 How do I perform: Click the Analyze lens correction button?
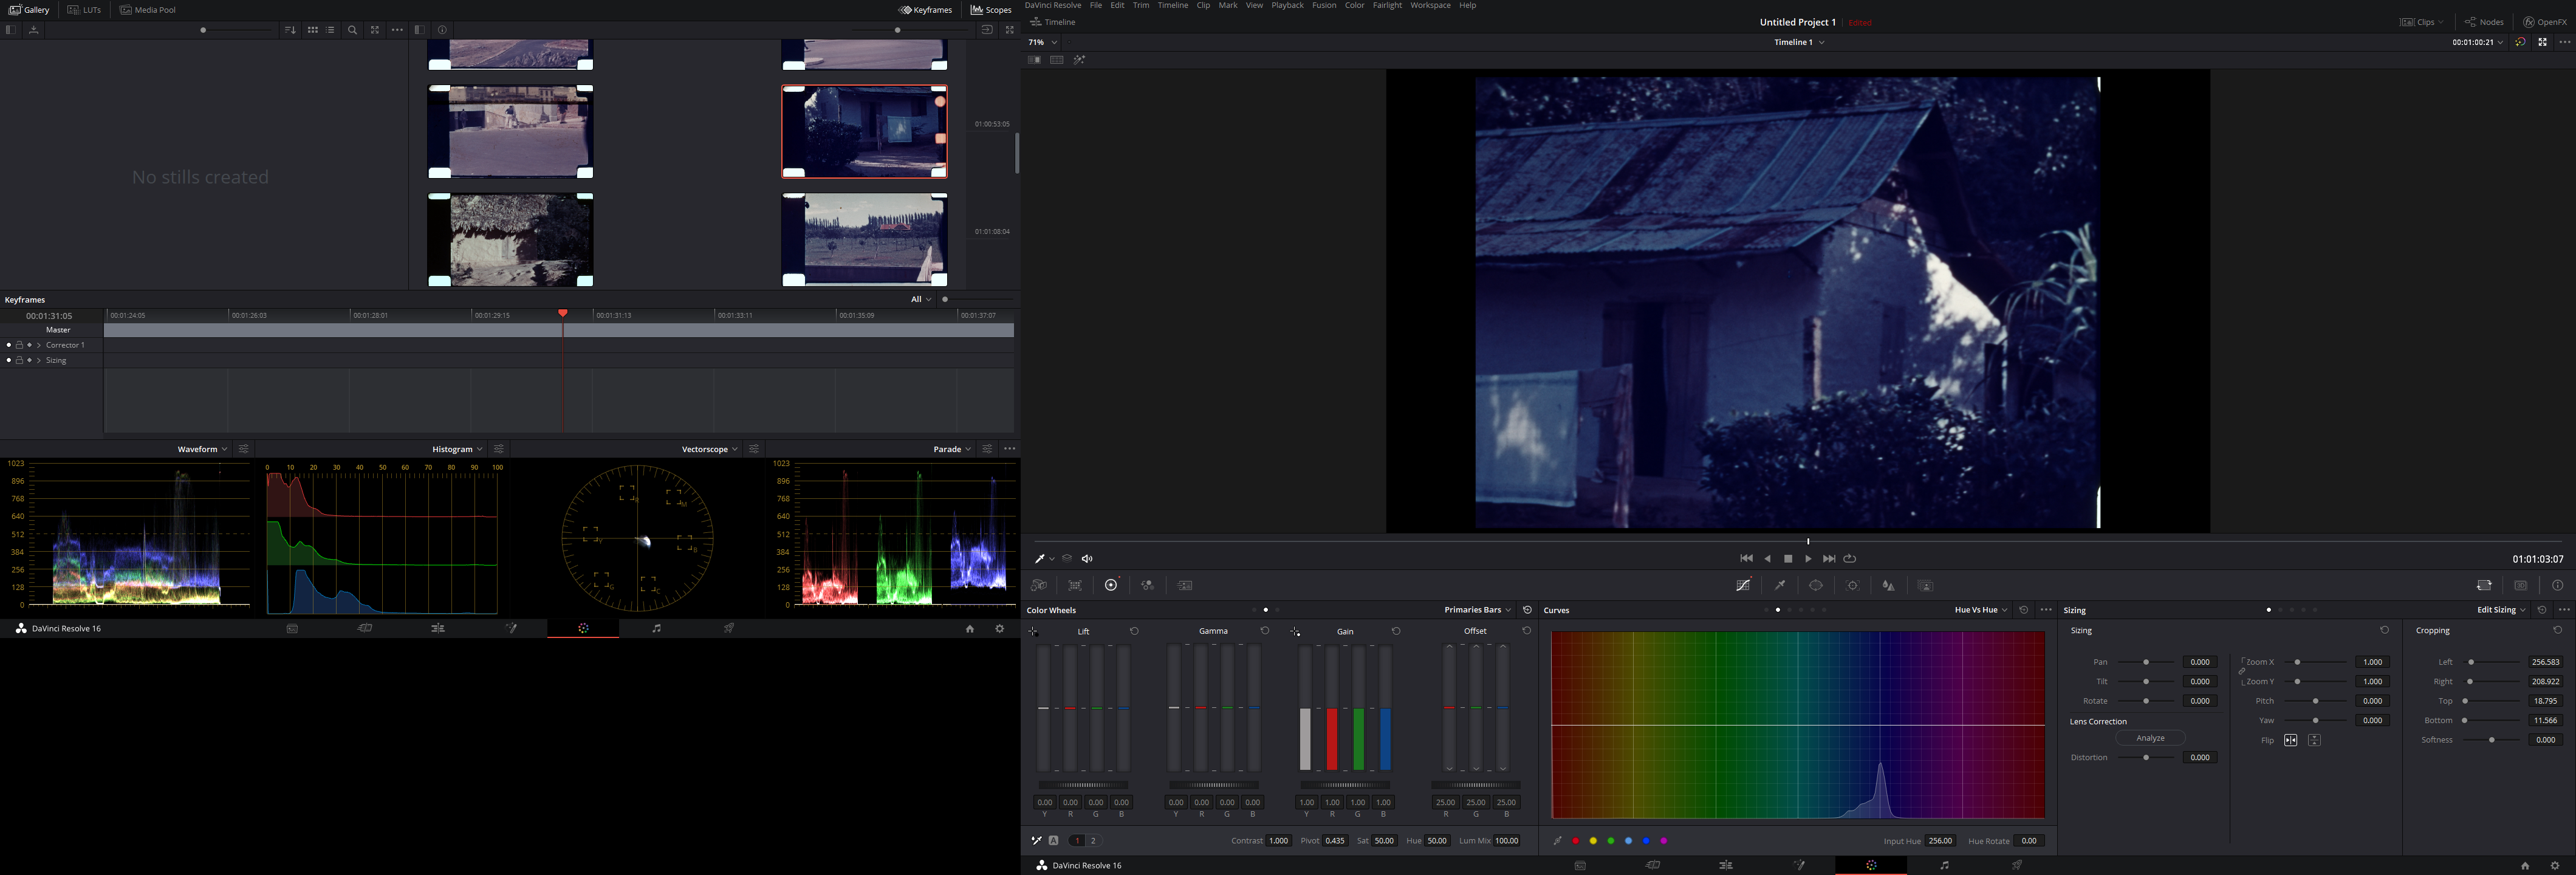[2150, 738]
